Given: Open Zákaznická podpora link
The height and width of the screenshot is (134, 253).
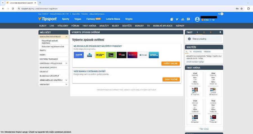Looking at the screenshot, I should coord(97,14).
